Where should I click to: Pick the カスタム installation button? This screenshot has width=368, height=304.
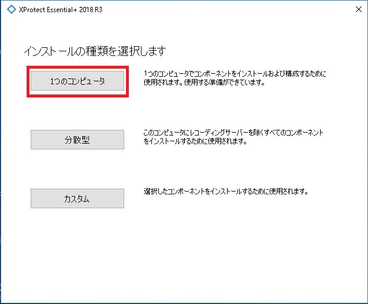pyautogui.click(x=77, y=198)
